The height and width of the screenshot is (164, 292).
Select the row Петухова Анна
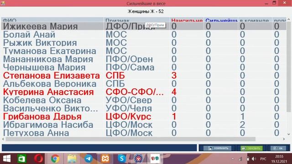pos(144,133)
